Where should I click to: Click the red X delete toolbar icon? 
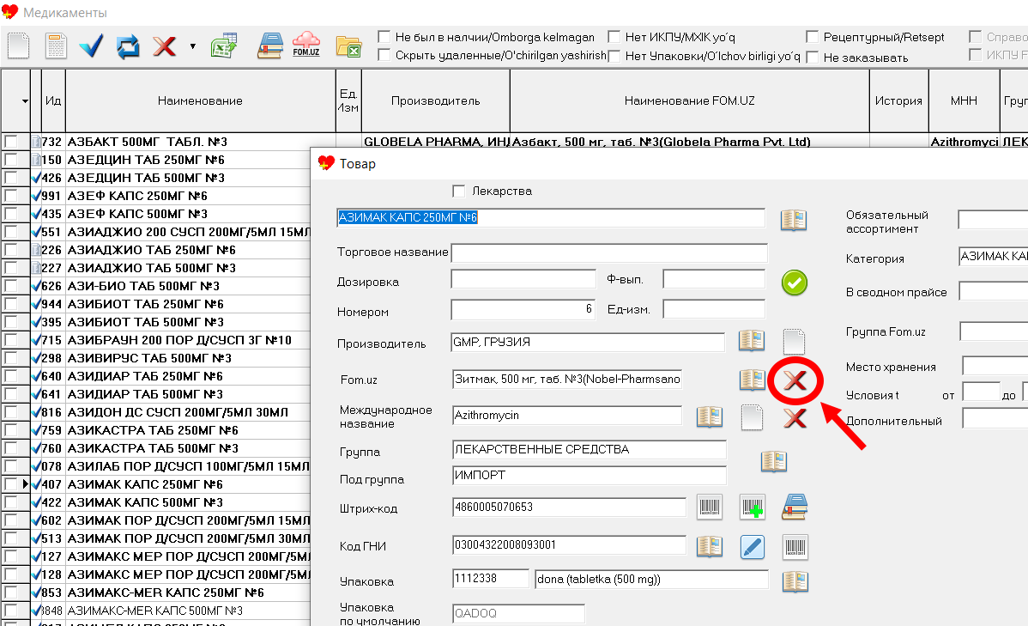[x=164, y=46]
